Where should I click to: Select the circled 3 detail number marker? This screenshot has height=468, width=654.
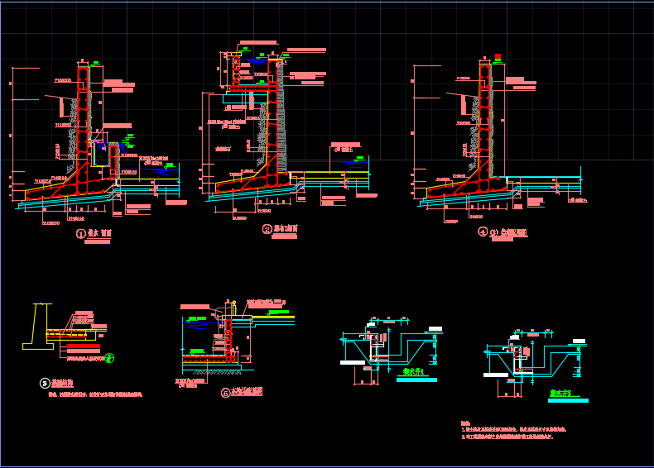click(x=45, y=383)
